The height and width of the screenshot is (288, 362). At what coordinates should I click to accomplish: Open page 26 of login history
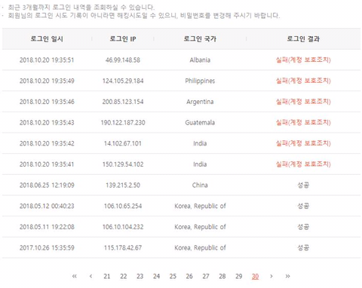pos(189,276)
